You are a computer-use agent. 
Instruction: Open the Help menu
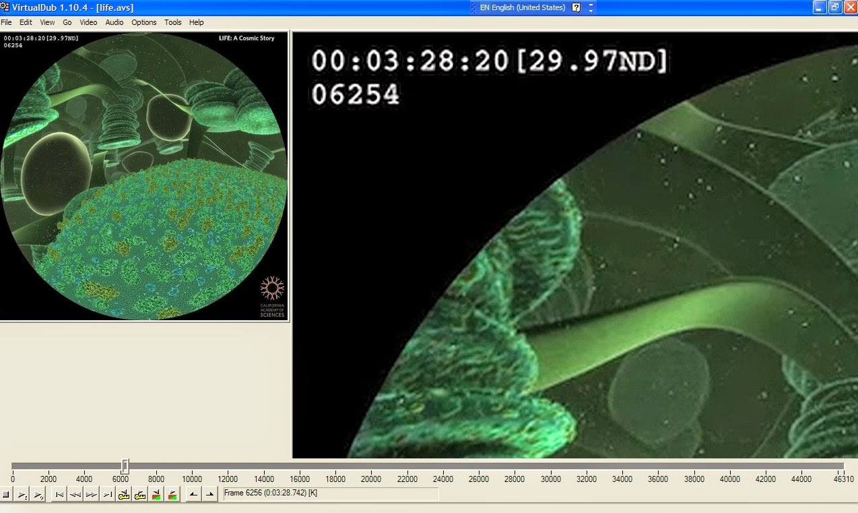pos(196,22)
